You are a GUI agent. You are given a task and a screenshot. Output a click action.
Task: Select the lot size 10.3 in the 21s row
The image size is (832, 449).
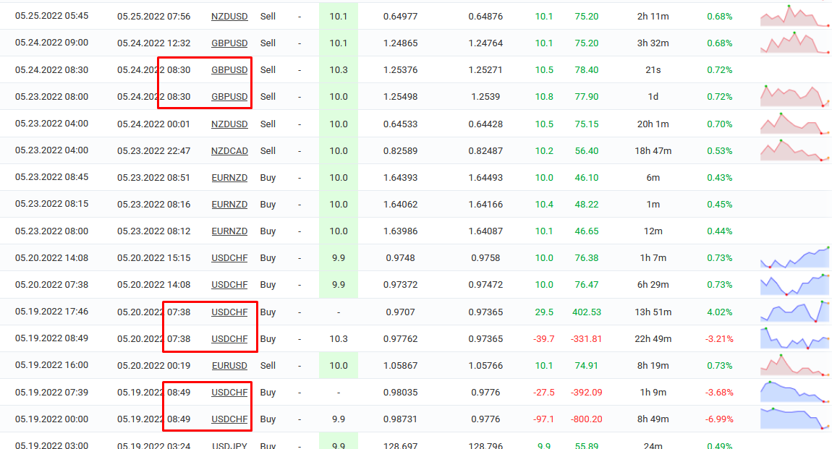pos(339,70)
